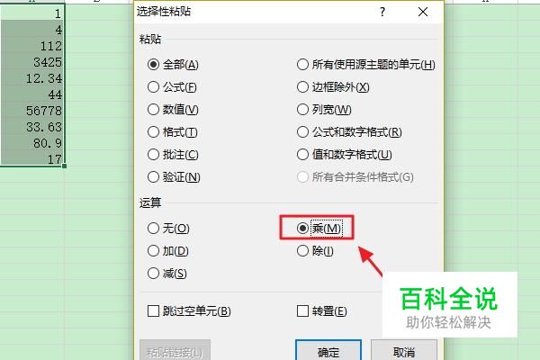The width and height of the screenshot is (540, 360).
Task: Enable 跳过空单元(B) checkbox
Action: click(189, 311)
